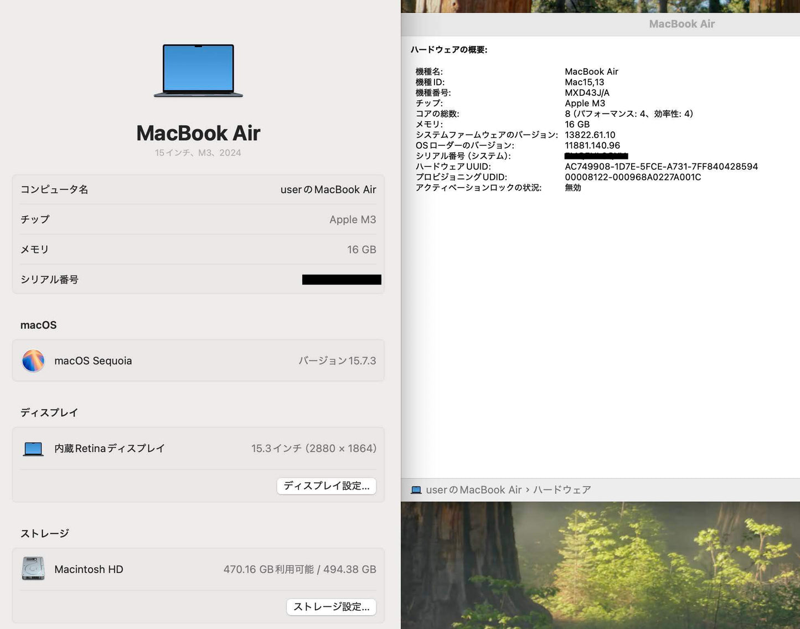Click the firmware version 13822.61.10
800x629 pixels.
[x=590, y=135]
